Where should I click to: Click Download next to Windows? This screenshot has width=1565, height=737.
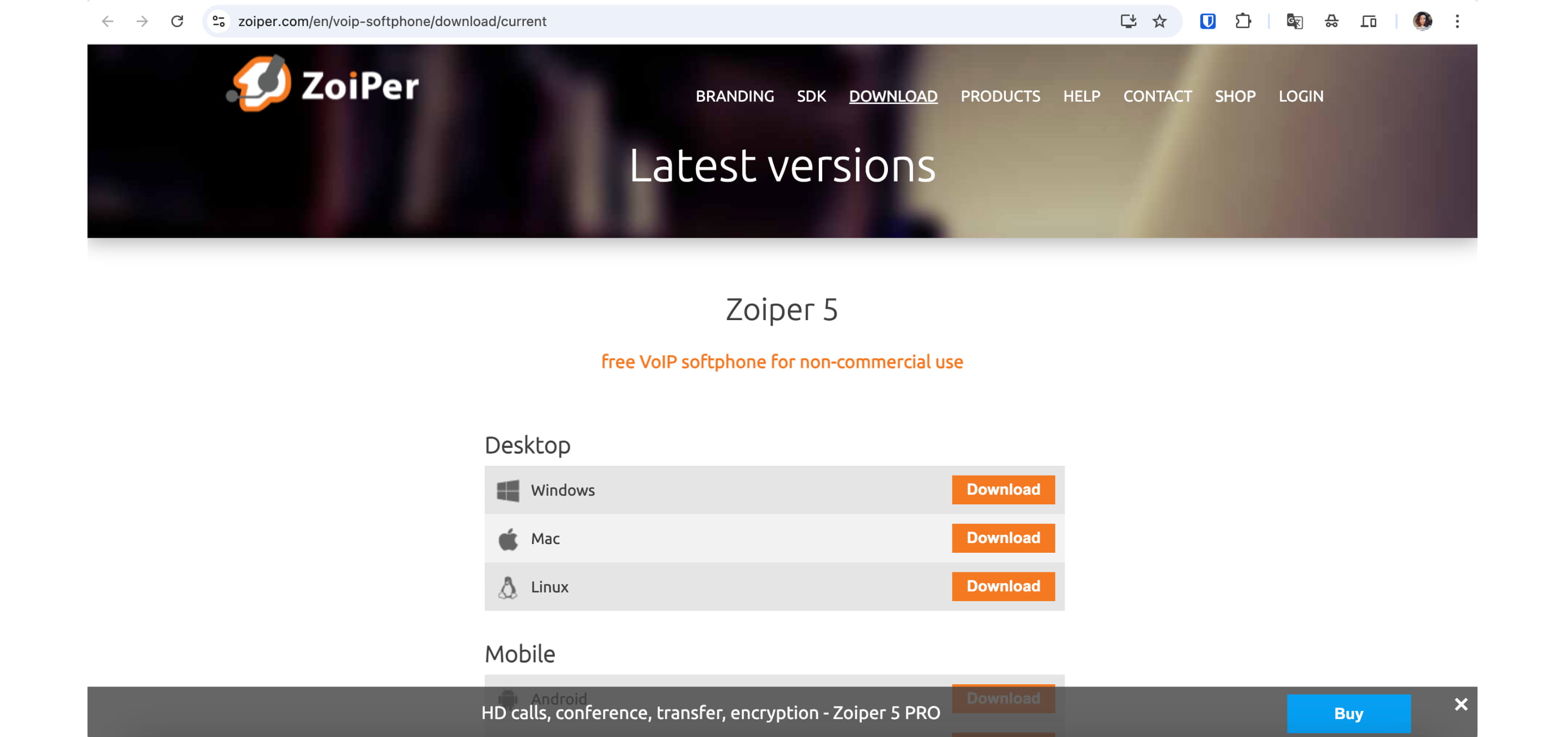[1003, 490]
